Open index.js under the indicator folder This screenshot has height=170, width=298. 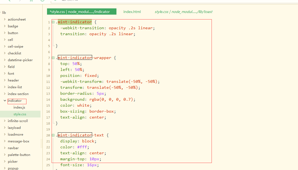19,107
